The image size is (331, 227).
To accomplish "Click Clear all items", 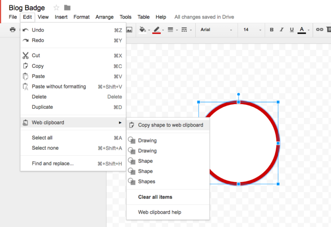I will (155, 197).
